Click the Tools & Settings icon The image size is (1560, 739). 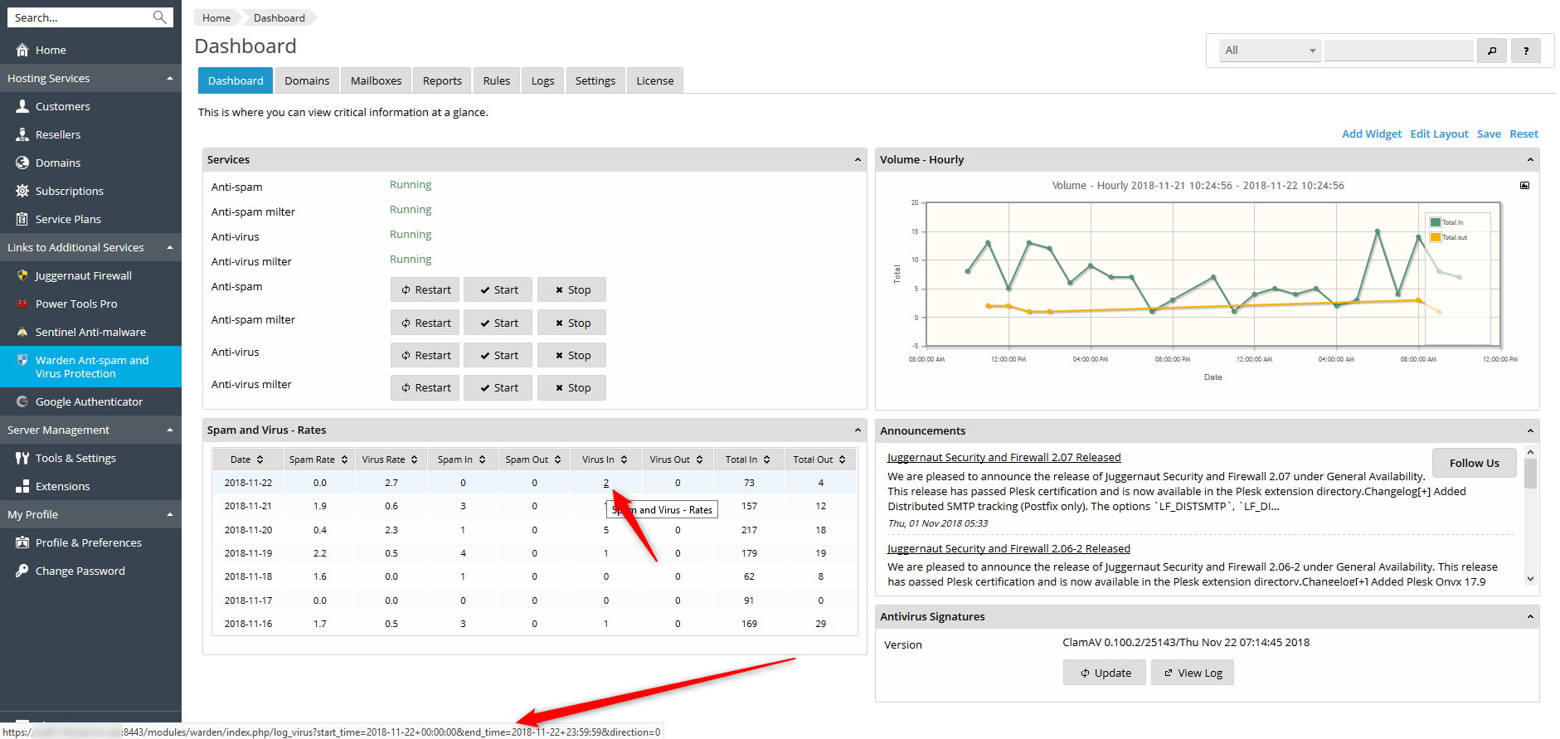pos(22,458)
